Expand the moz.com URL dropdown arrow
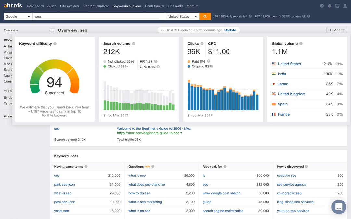The height and width of the screenshot is (219, 351). 181,133
